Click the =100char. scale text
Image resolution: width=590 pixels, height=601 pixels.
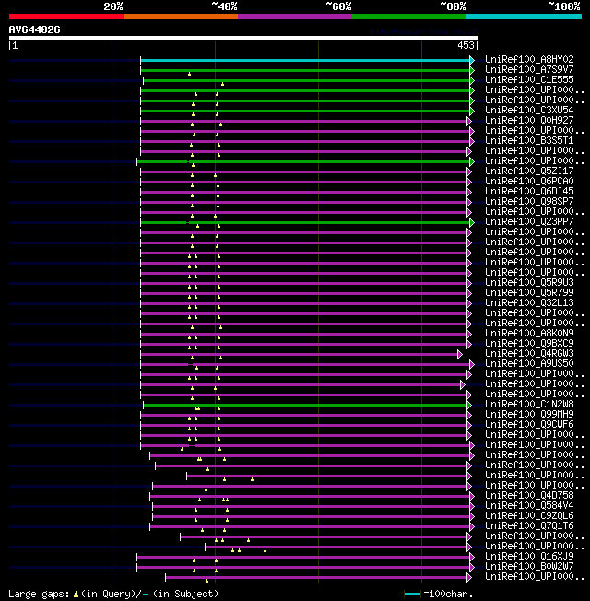tap(449, 595)
